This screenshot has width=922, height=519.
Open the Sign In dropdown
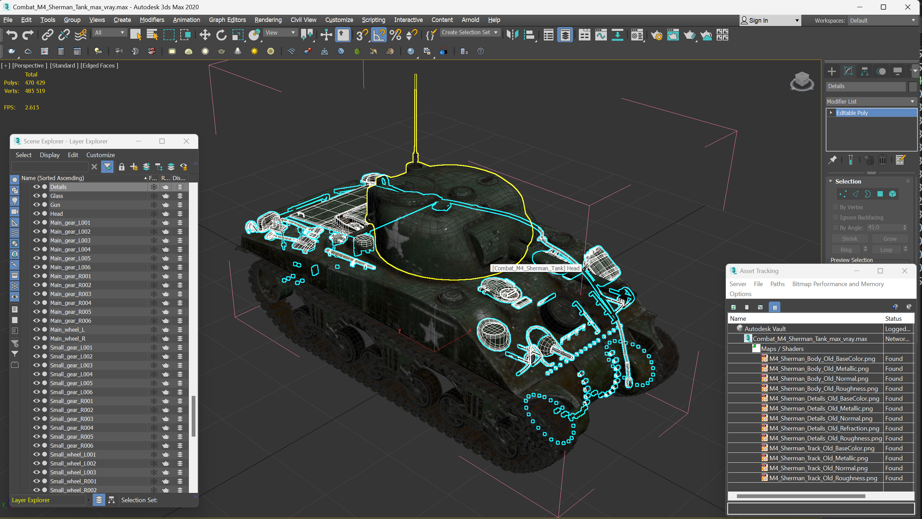coord(770,21)
